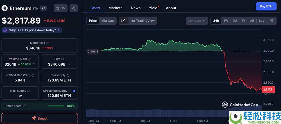This screenshot has height=124, width=281.
Task: Click the 2,900.0 axis label
Action: tap(268, 72)
